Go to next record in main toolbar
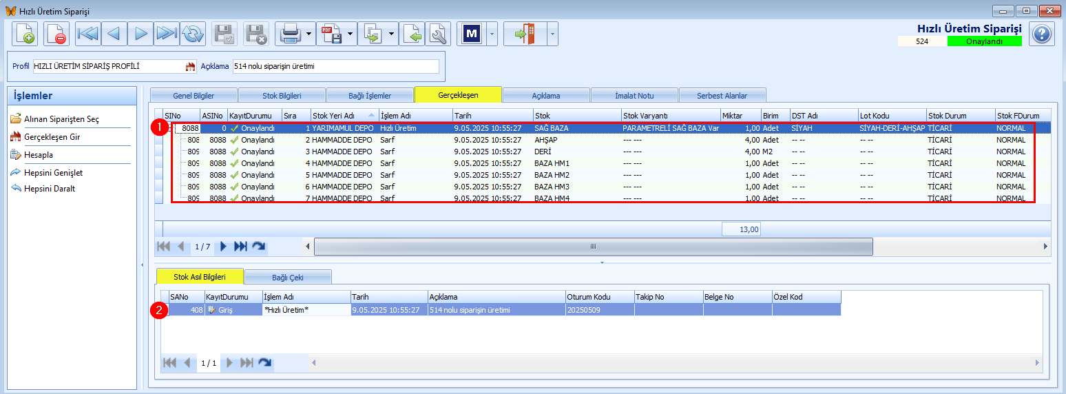Viewport: 1066px width, 394px height. tap(140, 34)
